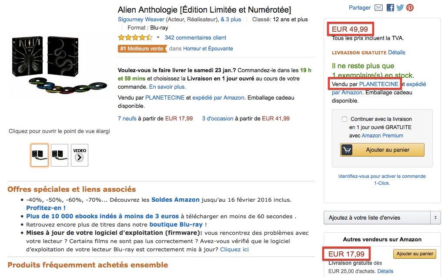Viewport: 448px width, 277px height.
Task: Click the cart icon on Ajouter au panier
Action: click(x=347, y=150)
